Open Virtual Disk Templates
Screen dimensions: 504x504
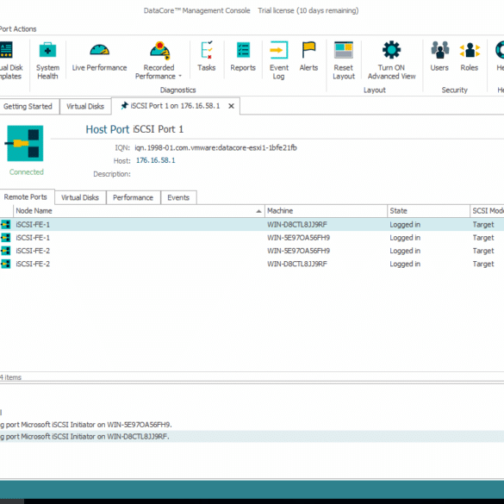[11, 60]
